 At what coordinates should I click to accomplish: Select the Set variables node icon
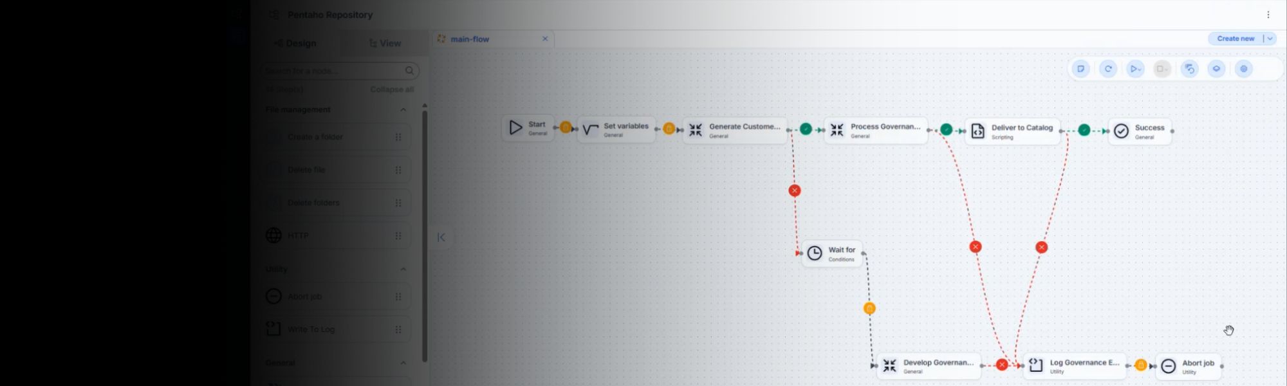(590, 130)
